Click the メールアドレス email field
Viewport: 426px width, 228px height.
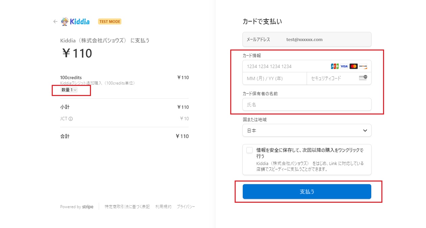tap(307, 39)
